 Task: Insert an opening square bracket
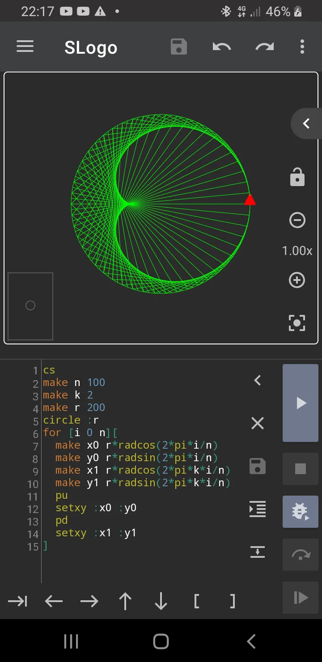click(197, 602)
